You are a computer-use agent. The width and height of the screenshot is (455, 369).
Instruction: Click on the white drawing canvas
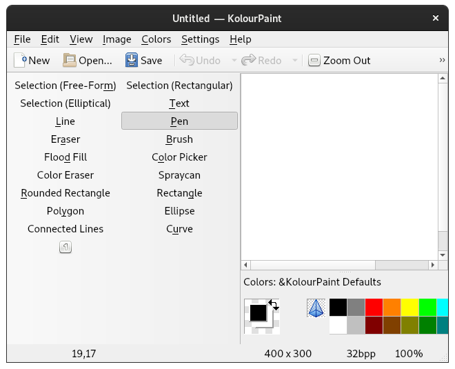point(339,167)
